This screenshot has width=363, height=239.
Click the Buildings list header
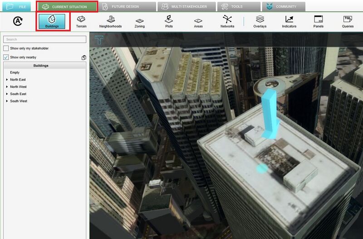tap(44, 66)
